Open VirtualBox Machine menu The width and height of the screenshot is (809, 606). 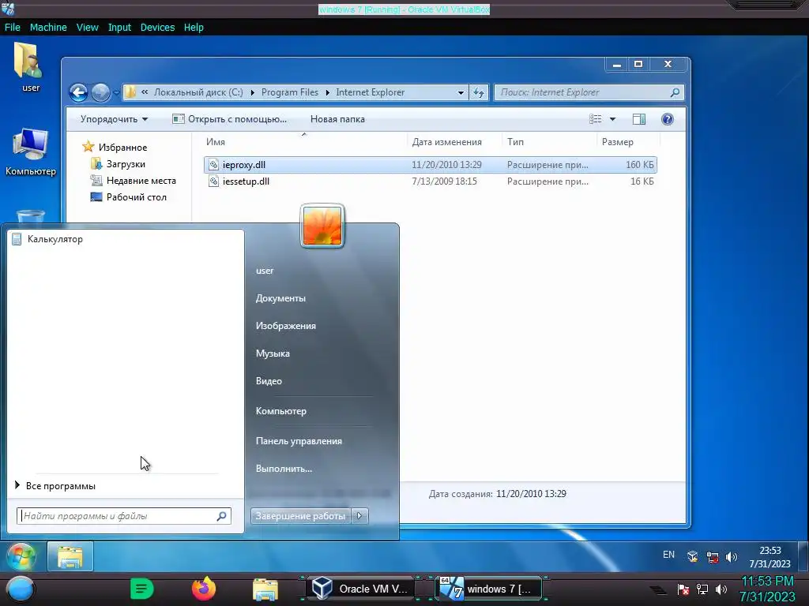[48, 28]
